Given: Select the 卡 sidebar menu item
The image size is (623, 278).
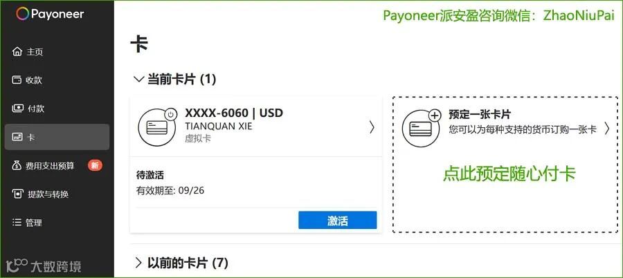Looking at the screenshot, I should tap(57, 137).
